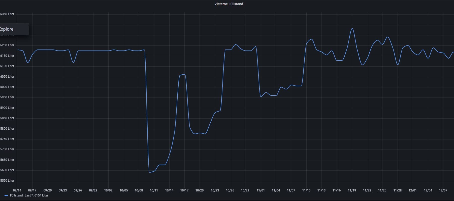The width and height of the screenshot is (454, 201).
Task: Click the curve dip just before 09/26
Action: point(73,63)
